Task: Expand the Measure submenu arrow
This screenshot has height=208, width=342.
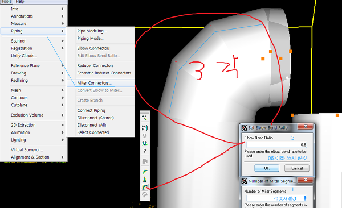Action: click(x=63, y=23)
